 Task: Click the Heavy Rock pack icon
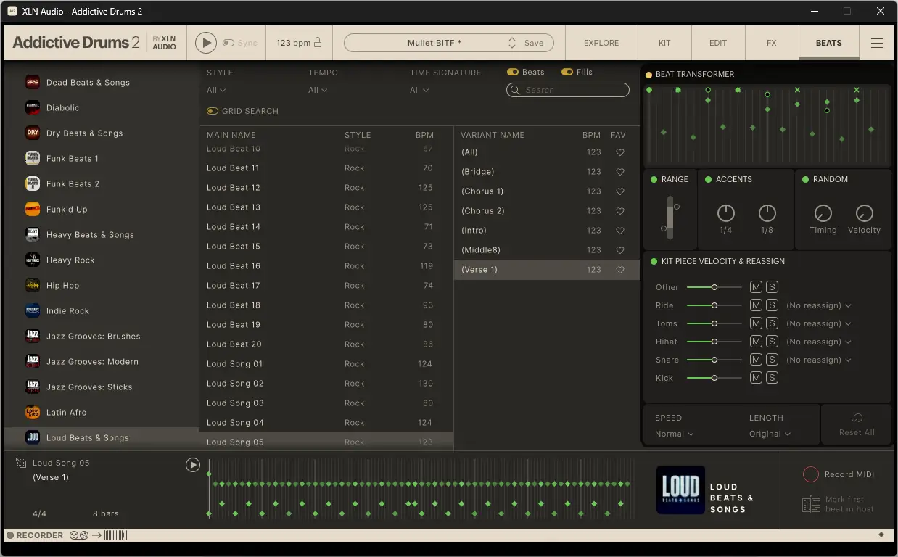(x=33, y=260)
